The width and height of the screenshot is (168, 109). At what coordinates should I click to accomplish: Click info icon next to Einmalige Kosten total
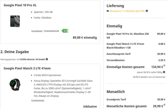click(x=164, y=66)
